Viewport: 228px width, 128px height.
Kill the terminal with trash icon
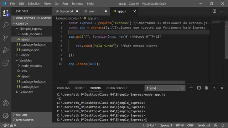[x=206, y=88]
